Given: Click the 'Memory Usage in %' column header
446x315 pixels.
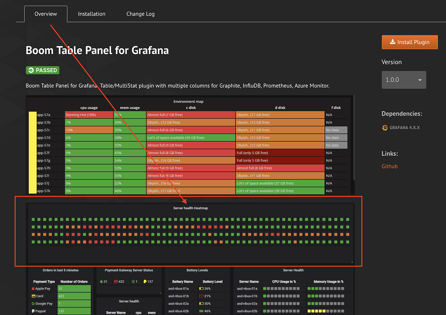Looking at the screenshot, I should point(328,281).
